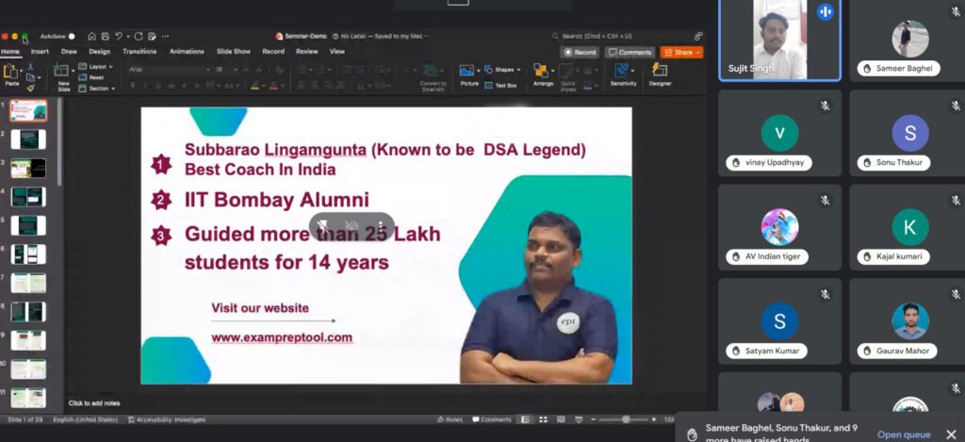Open the Arrange dropdown arrow
Screen dimensions: 965x442
551,71
